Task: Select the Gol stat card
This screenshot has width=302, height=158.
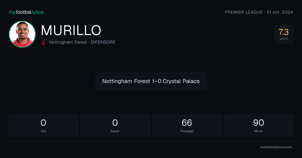Action: pos(43,125)
